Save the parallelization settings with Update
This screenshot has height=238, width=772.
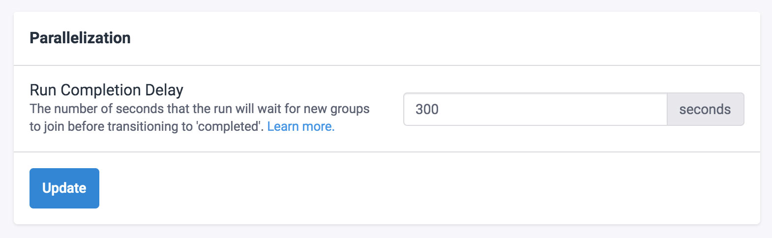tap(64, 188)
